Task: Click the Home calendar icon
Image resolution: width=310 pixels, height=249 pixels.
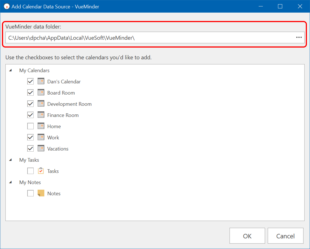Action: click(x=41, y=126)
